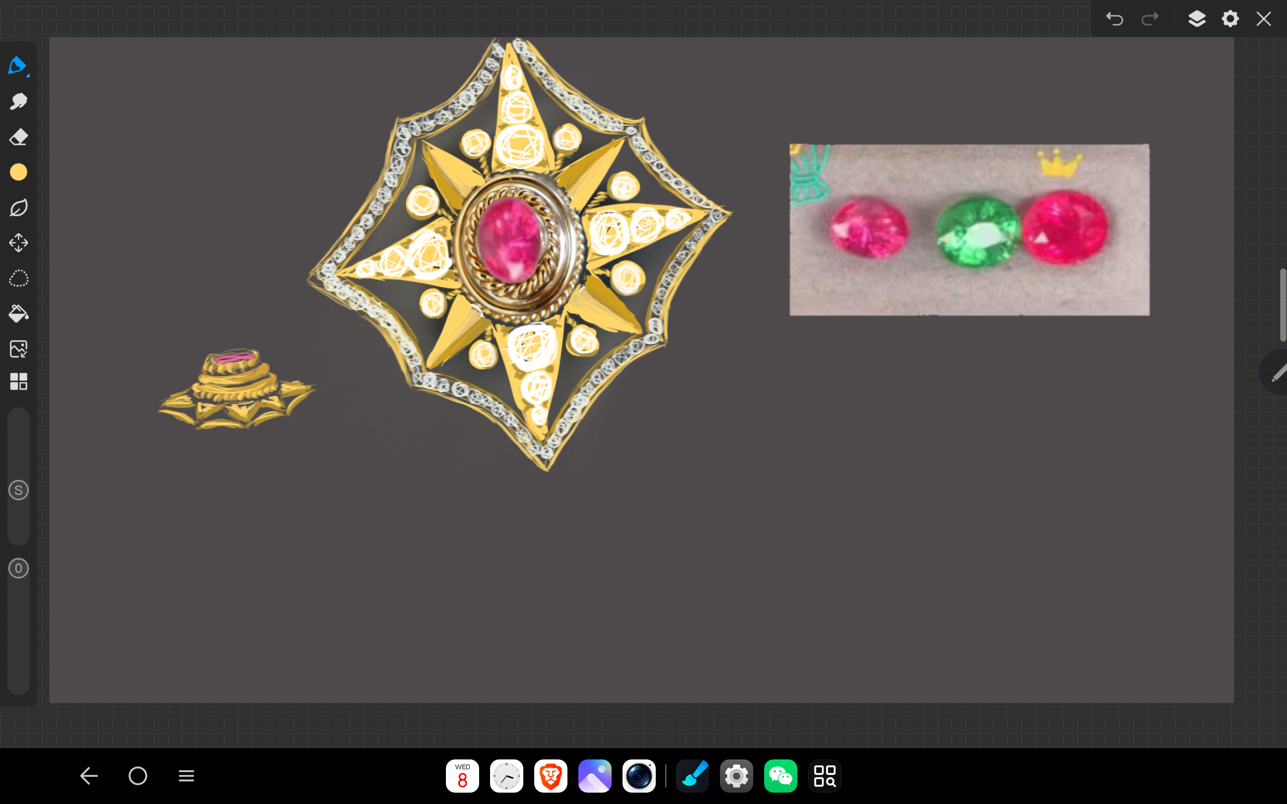Open the recent apps menu button
The height and width of the screenshot is (804, 1287).
coord(186,776)
